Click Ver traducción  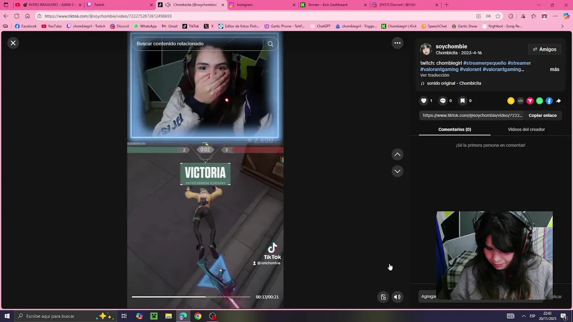click(x=435, y=75)
